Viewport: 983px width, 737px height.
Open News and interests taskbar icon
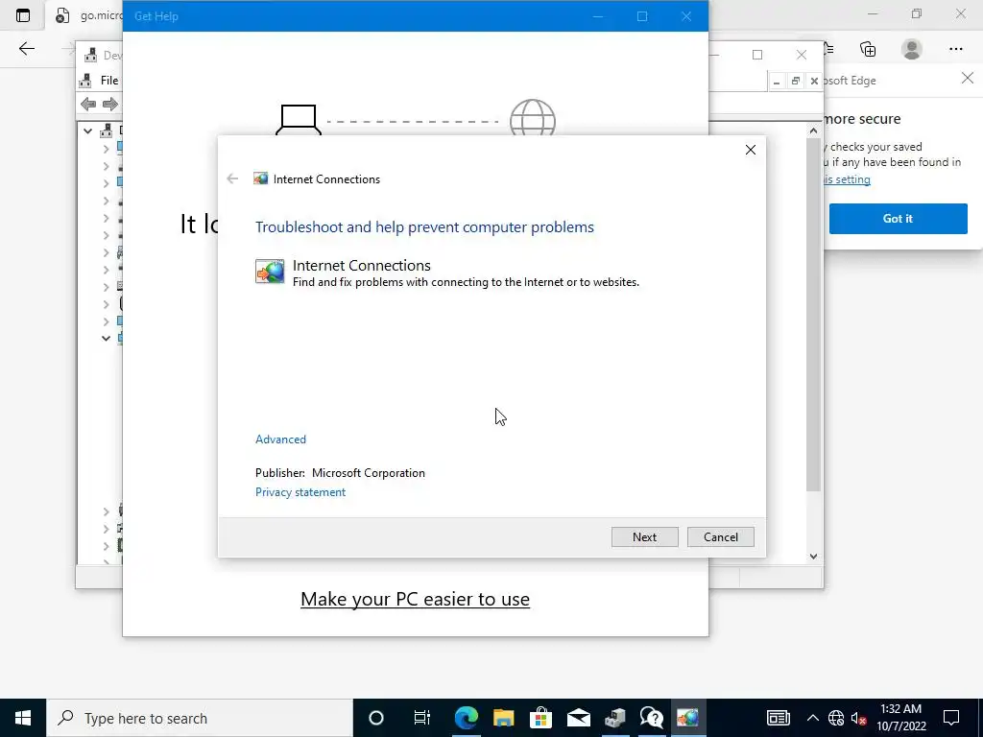(778, 718)
